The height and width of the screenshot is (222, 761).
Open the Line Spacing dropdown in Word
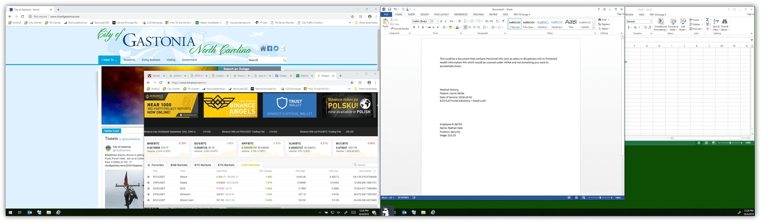coord(485,27)
